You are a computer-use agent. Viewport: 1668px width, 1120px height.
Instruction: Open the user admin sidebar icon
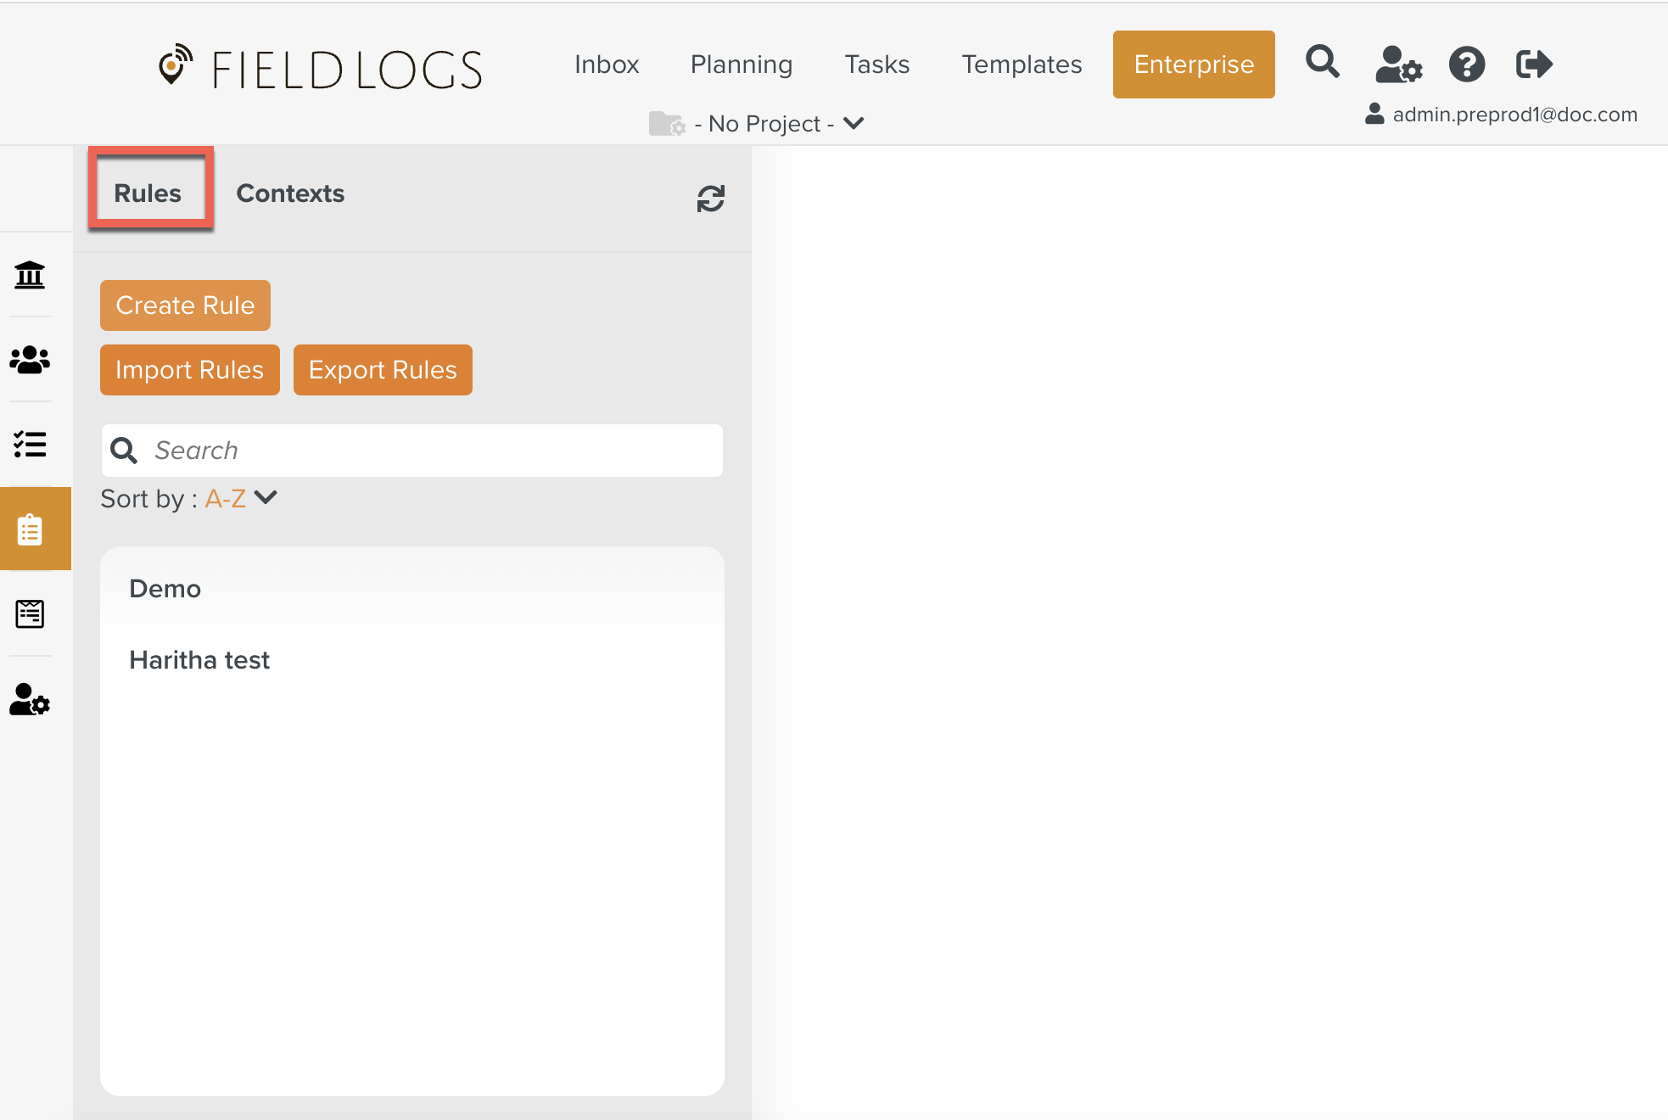[x=30, y=700]
